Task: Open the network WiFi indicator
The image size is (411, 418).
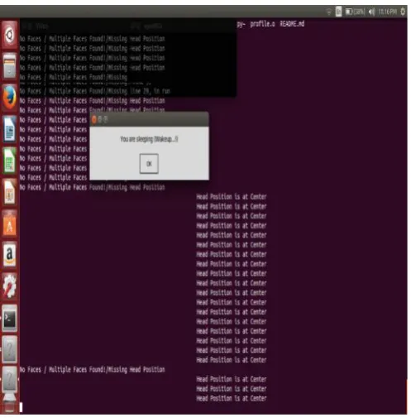Action: [329, 12]
